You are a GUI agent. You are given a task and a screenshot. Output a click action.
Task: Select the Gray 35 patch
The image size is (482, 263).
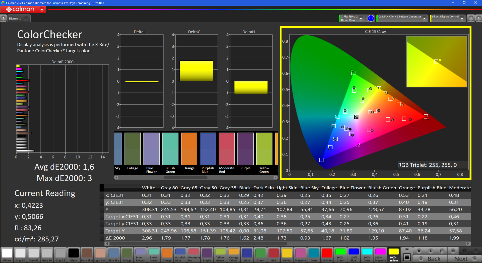tap(60, 255)
